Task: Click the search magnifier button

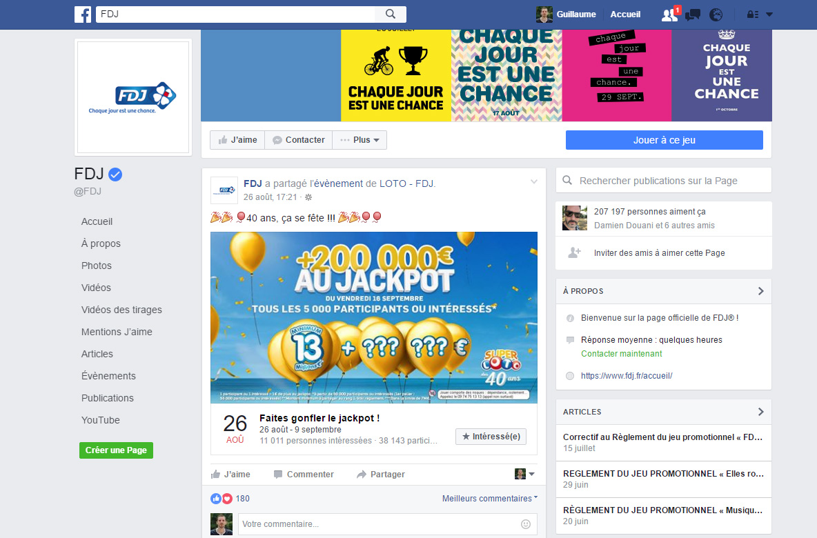Action: (391, 14)
